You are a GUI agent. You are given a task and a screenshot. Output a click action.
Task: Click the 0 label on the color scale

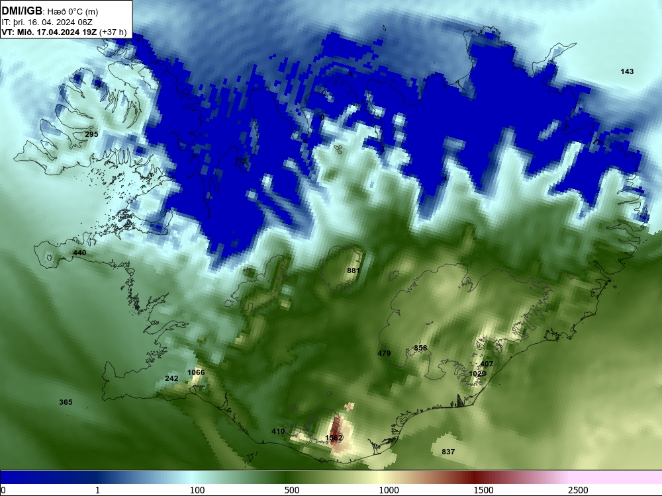(3, 490)
